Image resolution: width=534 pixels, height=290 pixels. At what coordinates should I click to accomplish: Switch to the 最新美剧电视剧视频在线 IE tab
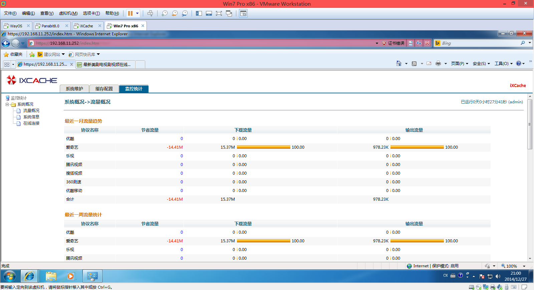pyautogui.click(x=105, y=64)
